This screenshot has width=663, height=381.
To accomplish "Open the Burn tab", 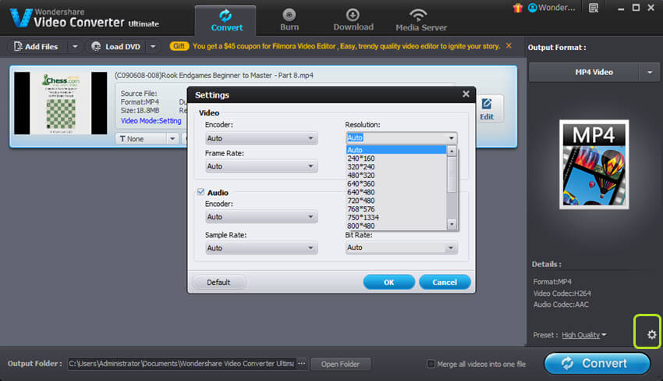I will (x=289, y=20).
